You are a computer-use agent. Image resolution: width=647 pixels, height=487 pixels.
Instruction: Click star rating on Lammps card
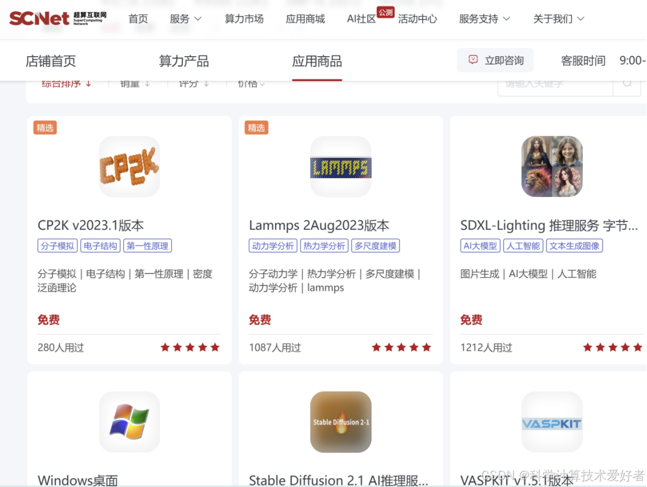[401, 347]
